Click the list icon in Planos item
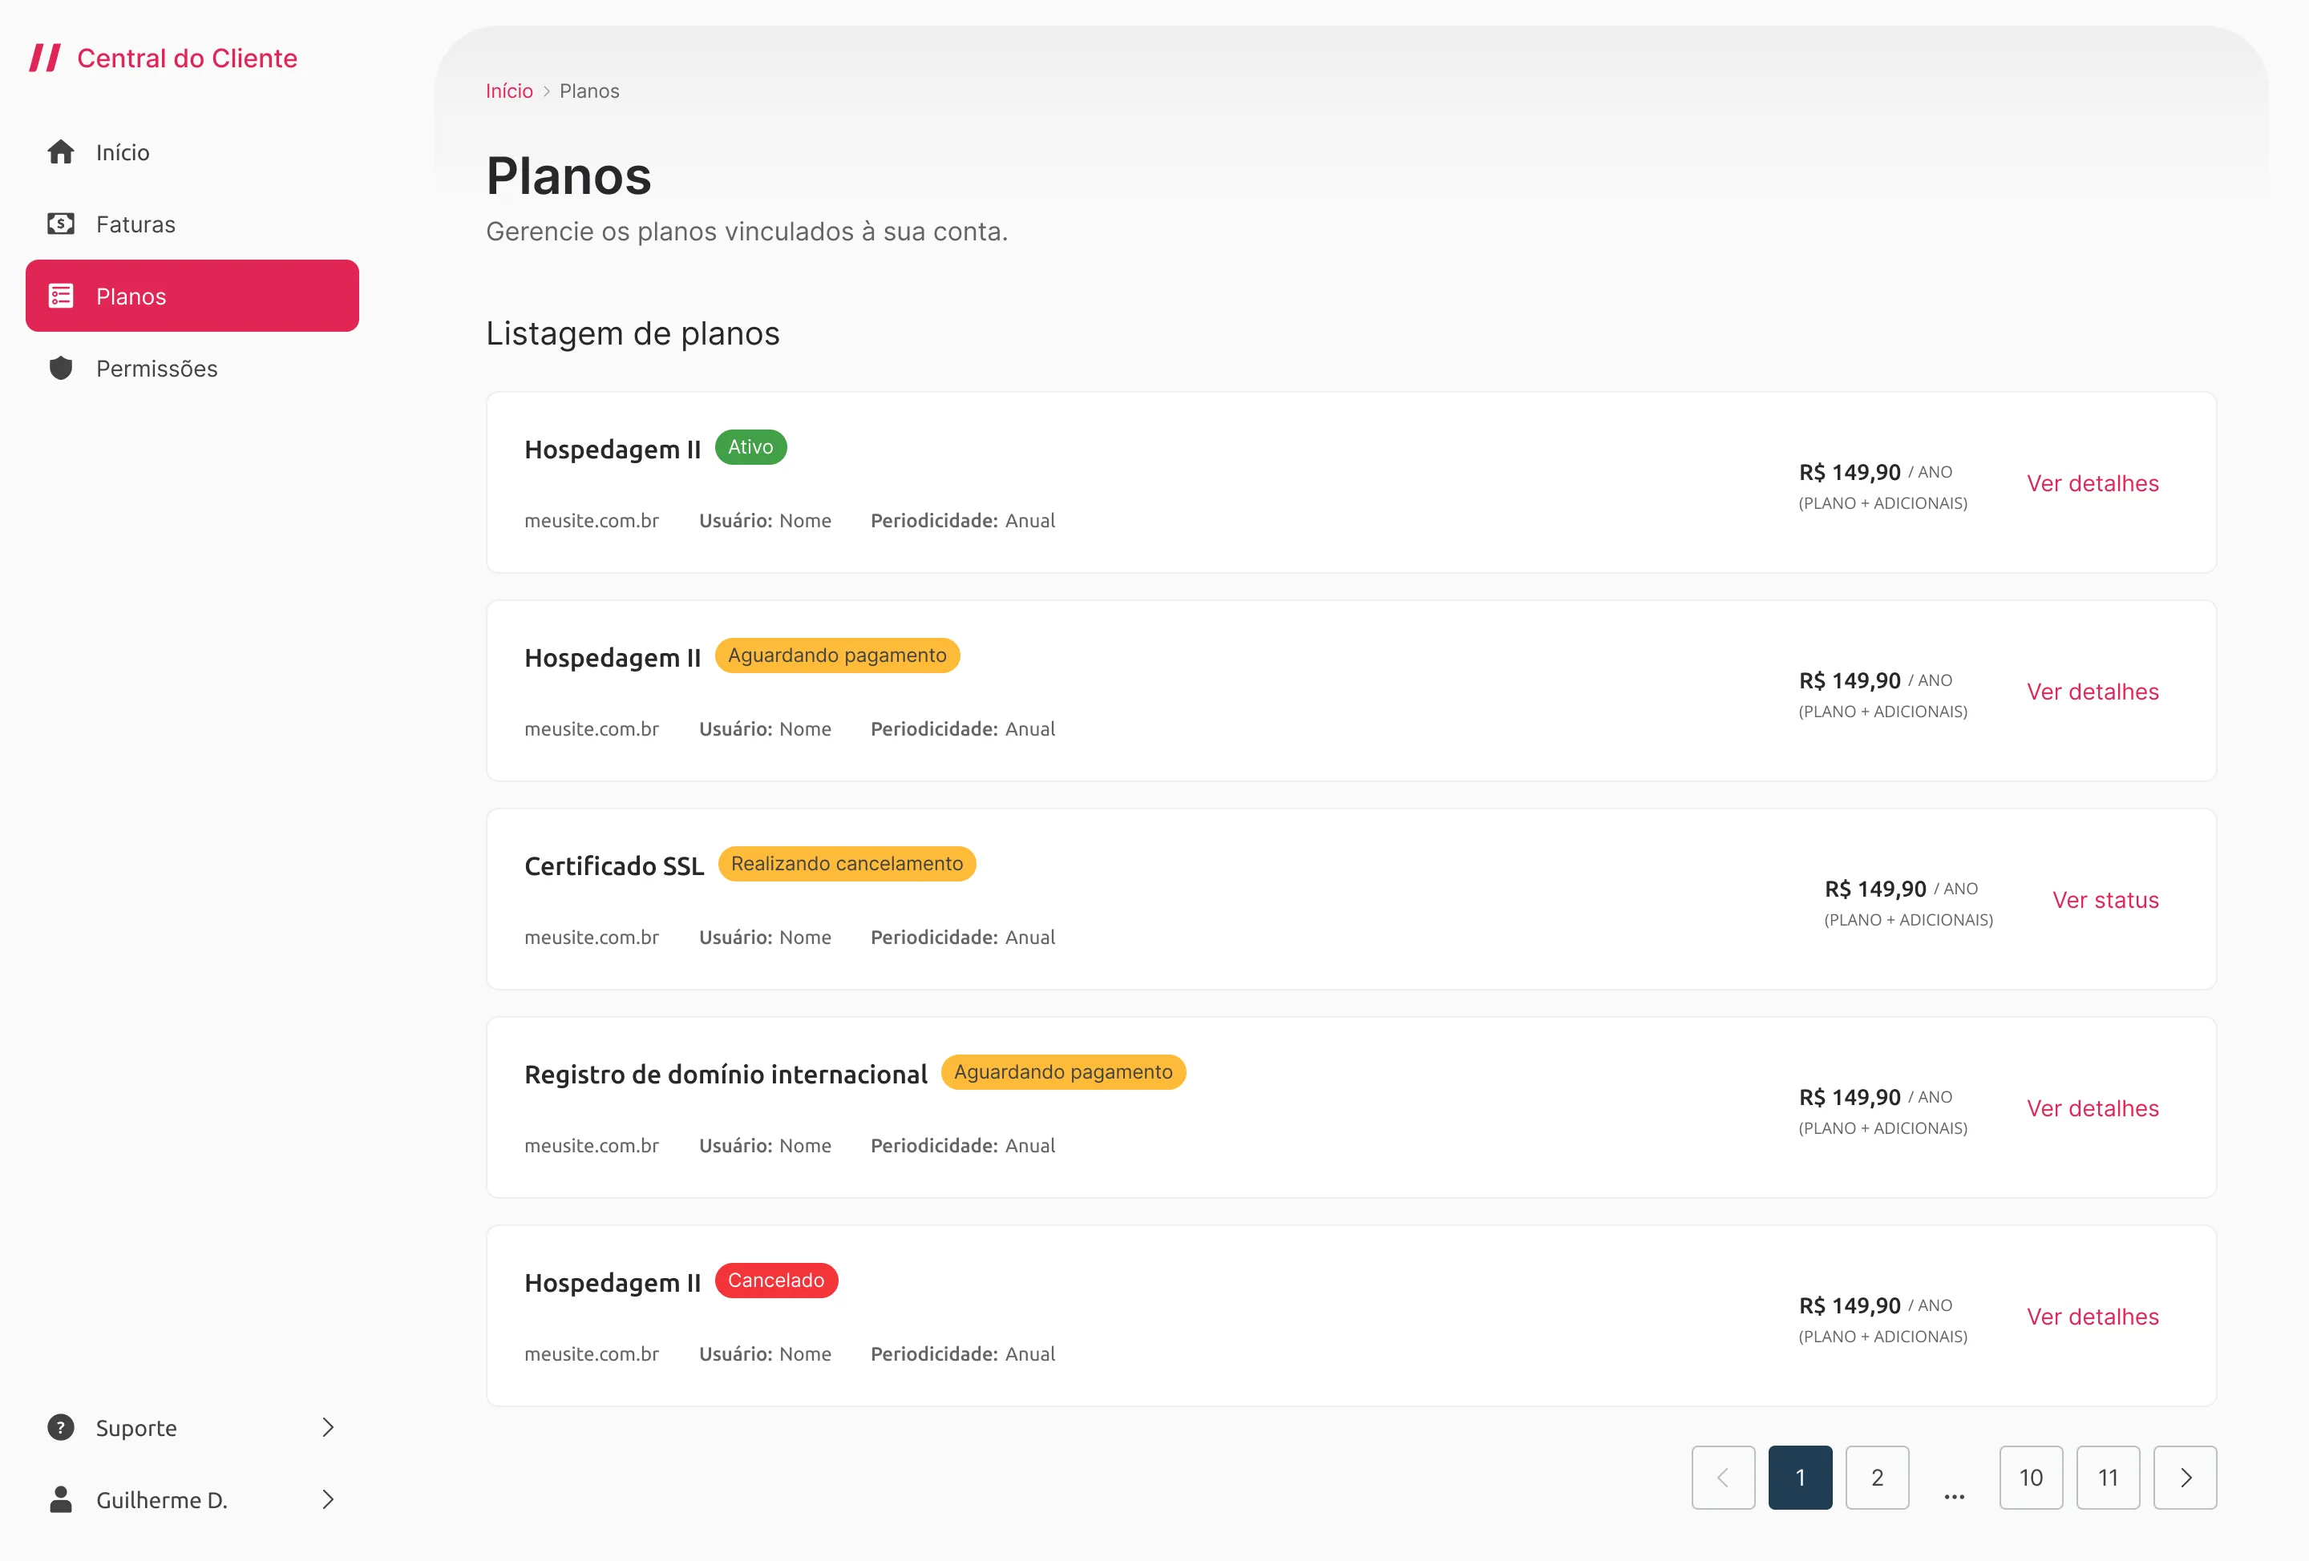 pyautogui.click(x=61, y=296)
